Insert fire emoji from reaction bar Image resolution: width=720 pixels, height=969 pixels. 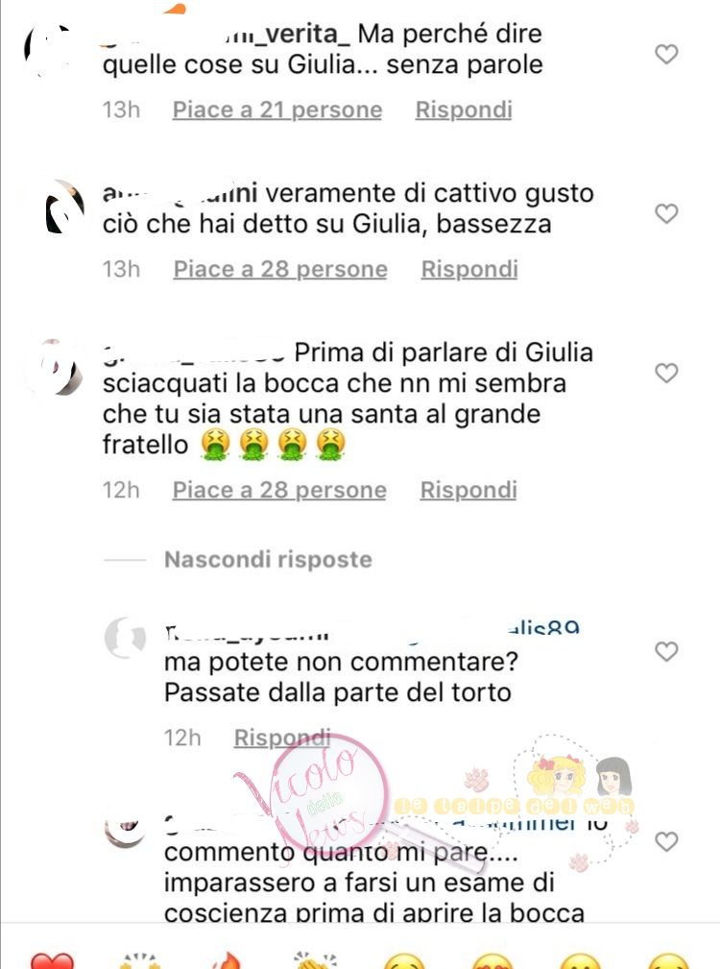226,961
